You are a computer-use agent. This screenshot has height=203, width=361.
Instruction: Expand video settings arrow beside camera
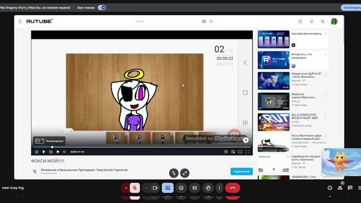(146, 188)
